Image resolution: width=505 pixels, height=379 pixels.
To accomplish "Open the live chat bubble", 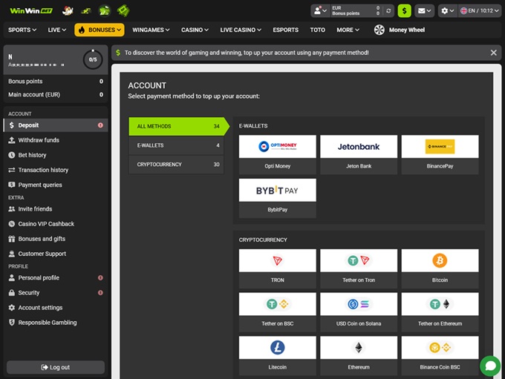I will point(489,366).
